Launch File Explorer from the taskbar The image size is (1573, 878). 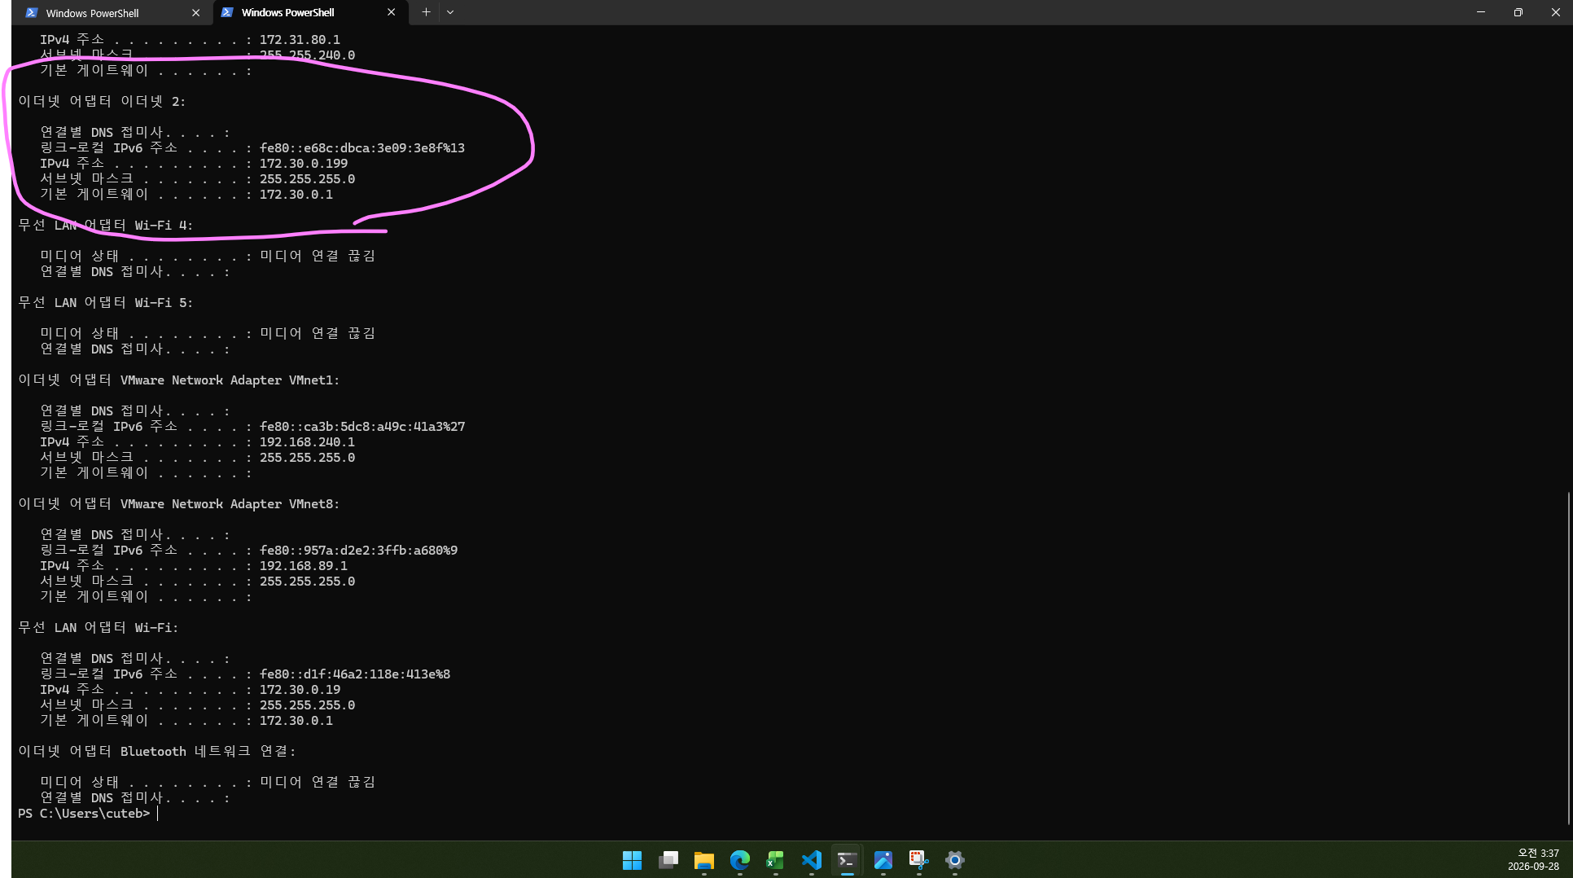(x=704, y=860)
